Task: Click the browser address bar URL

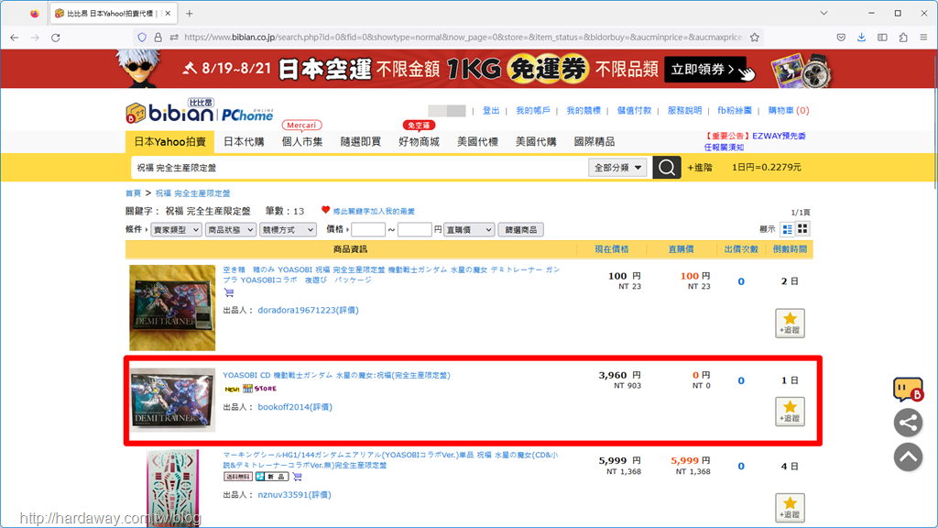Action: (464, 37)
